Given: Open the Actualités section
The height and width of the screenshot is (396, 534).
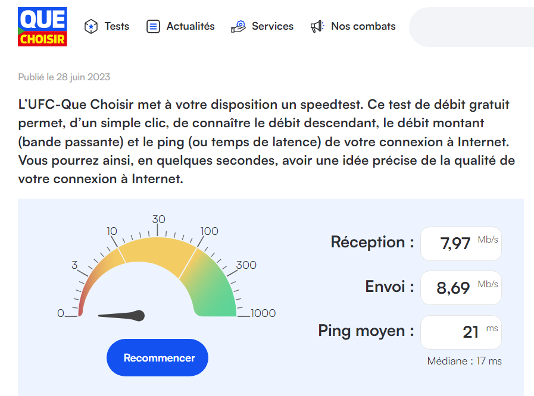Looking at the screenshot, I should [190, 26].
